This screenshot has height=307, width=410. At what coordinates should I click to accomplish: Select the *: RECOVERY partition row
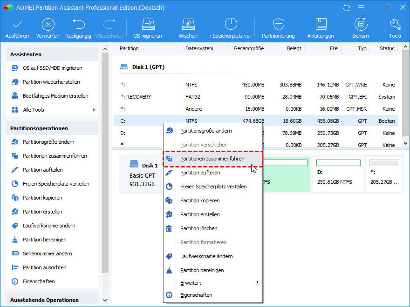pos(256,97)
